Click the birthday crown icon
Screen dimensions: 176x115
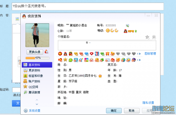click(100, 76)
